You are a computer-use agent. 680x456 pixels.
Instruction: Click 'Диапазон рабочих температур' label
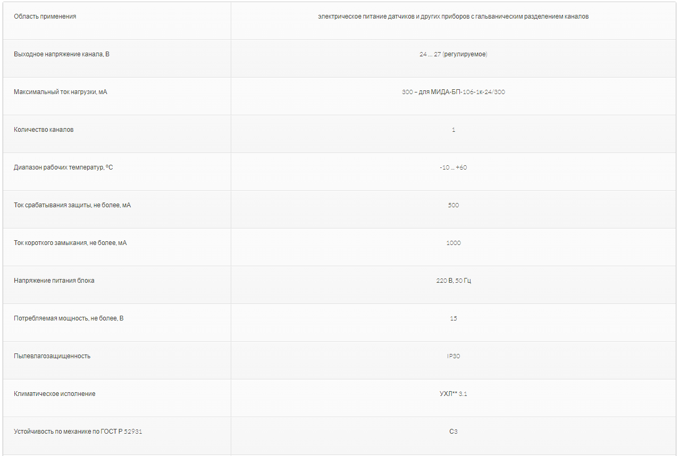point(63,167)
